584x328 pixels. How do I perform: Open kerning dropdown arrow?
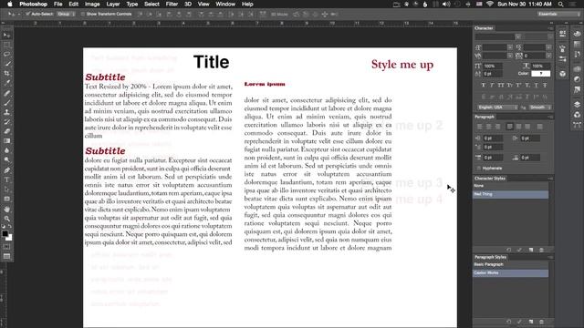tap(510, 56)
